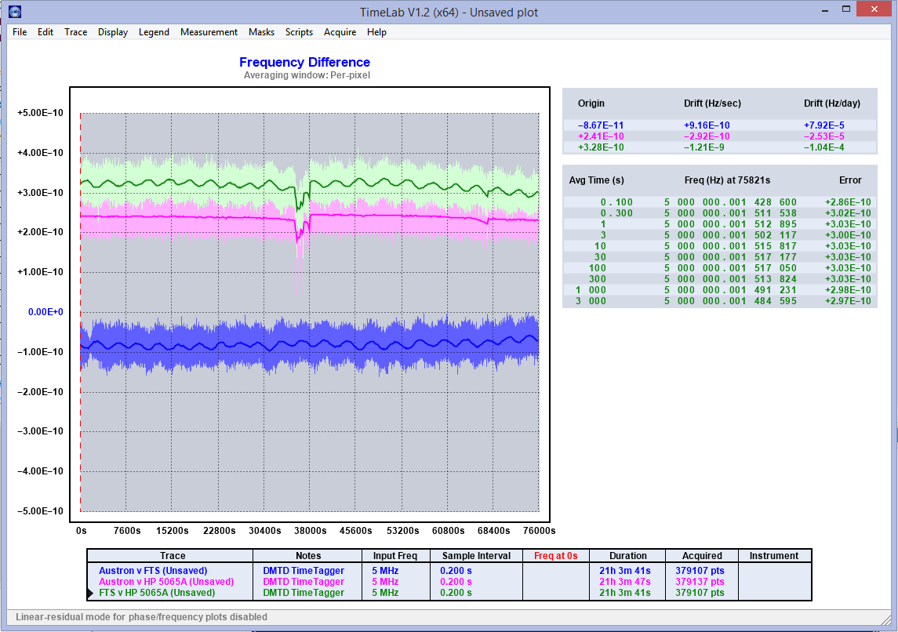Click the Avg Time (s) header
This screenshot has width=898, height=632.
[x=597, y=180]
